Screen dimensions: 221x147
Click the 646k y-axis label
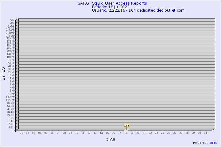tap(10, 106)
